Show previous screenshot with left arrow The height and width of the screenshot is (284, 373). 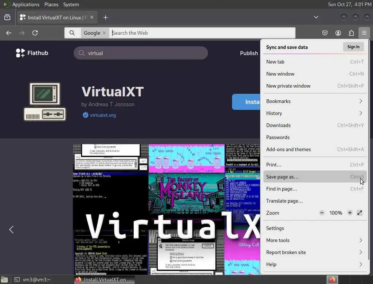tap(11, 230)
